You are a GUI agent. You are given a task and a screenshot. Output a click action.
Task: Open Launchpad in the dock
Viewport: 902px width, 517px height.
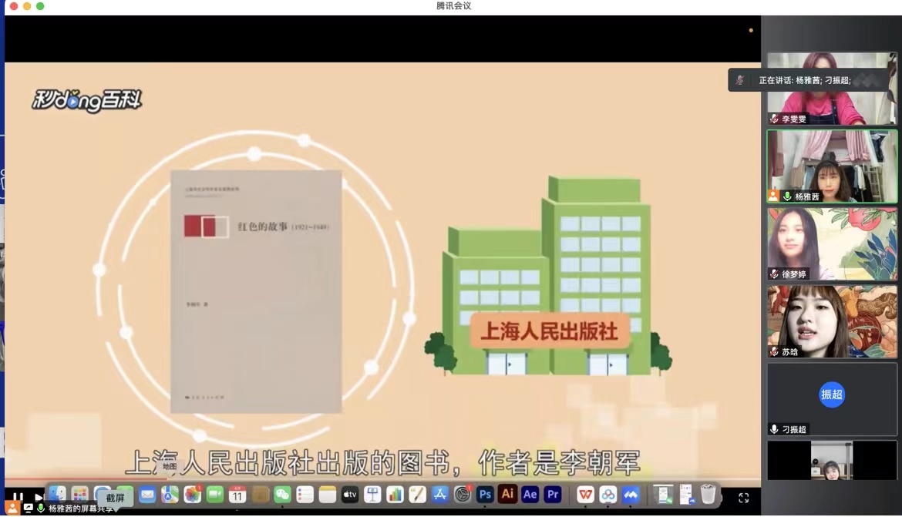[79, 494]
